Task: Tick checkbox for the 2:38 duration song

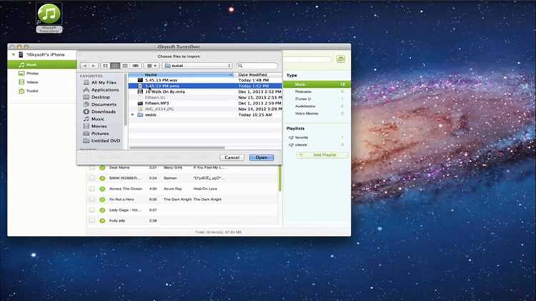Action: point(92,221)
